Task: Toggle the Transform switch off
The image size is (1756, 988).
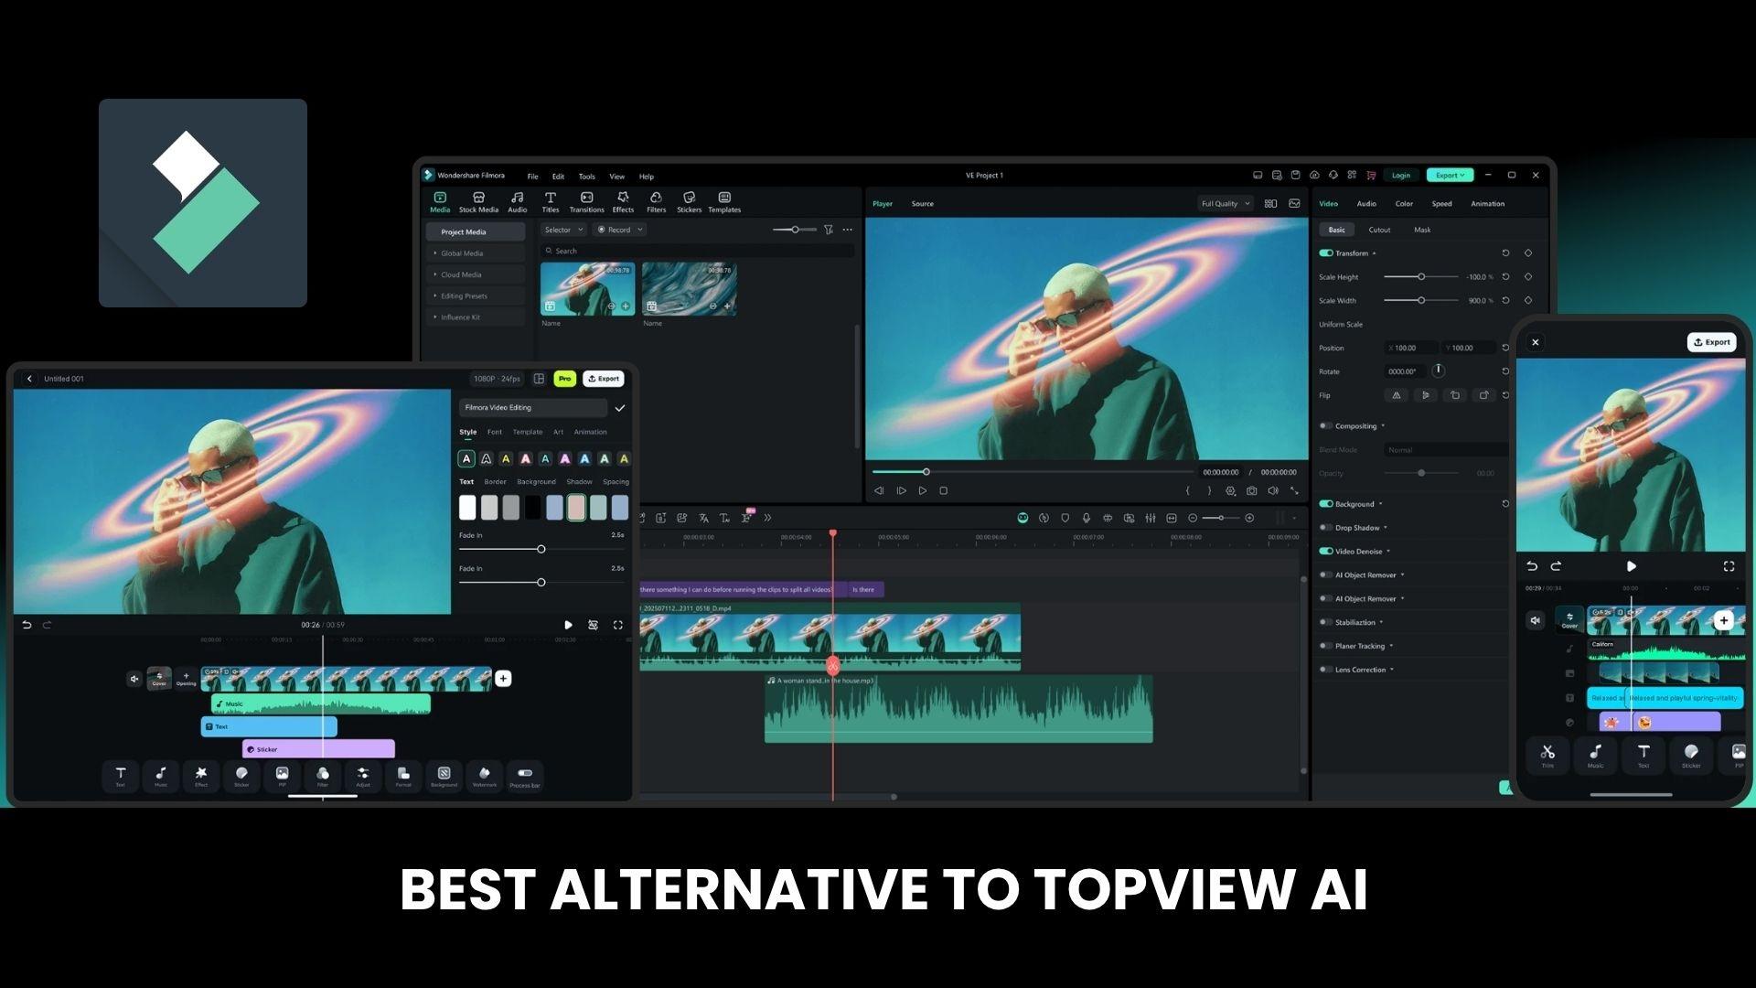Action: (1325, 253)
